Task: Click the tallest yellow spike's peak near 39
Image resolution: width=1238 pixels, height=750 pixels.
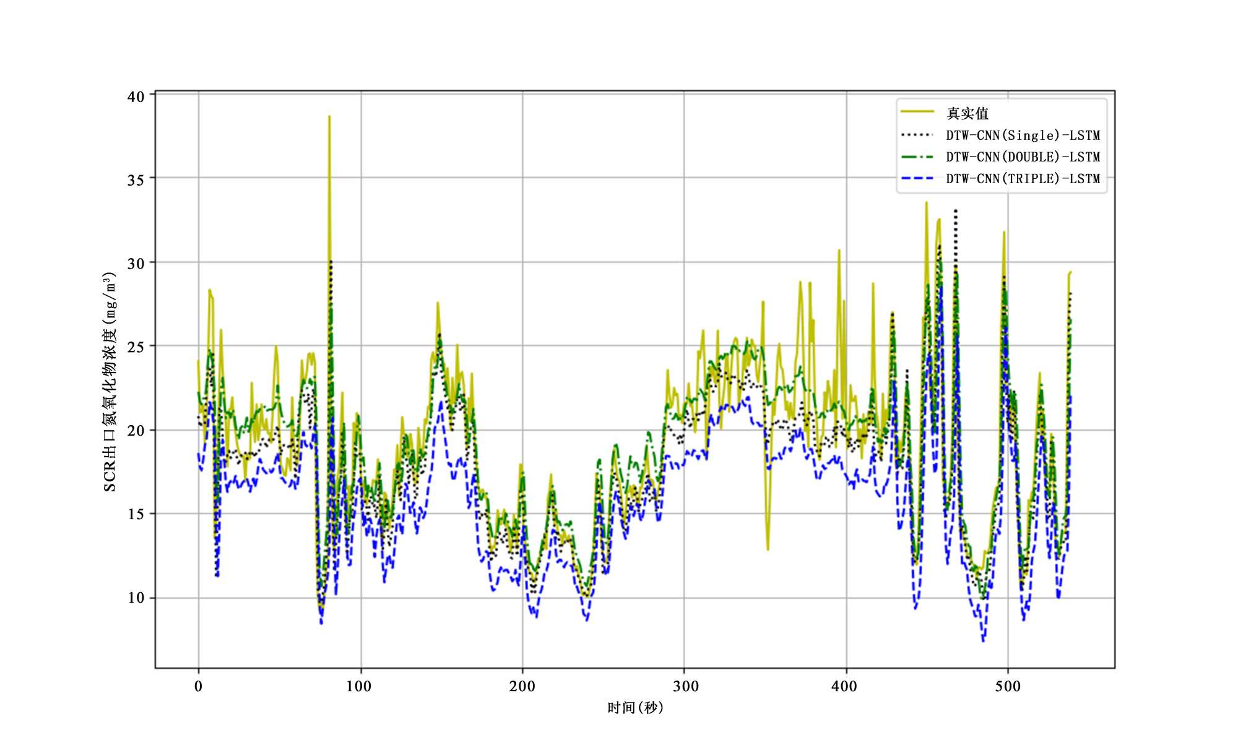Action: [x=329, y=117]
